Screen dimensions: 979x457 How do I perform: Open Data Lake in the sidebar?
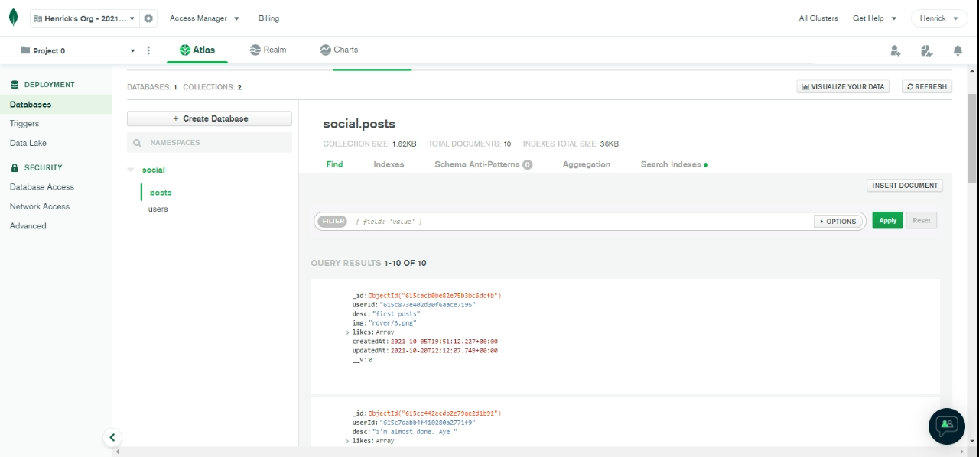[x=28, y=143]
